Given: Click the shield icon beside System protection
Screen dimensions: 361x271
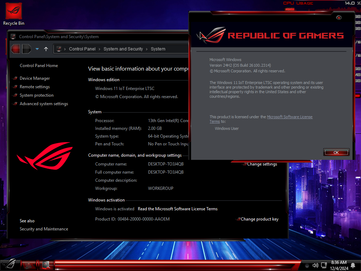Looking at the screenshot, I should tap(15, 95).
